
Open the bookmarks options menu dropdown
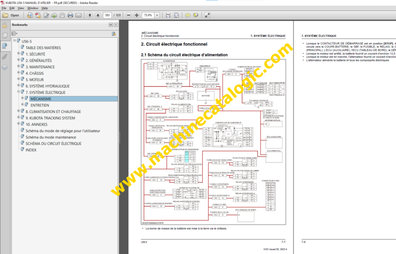tap(14, 34)
